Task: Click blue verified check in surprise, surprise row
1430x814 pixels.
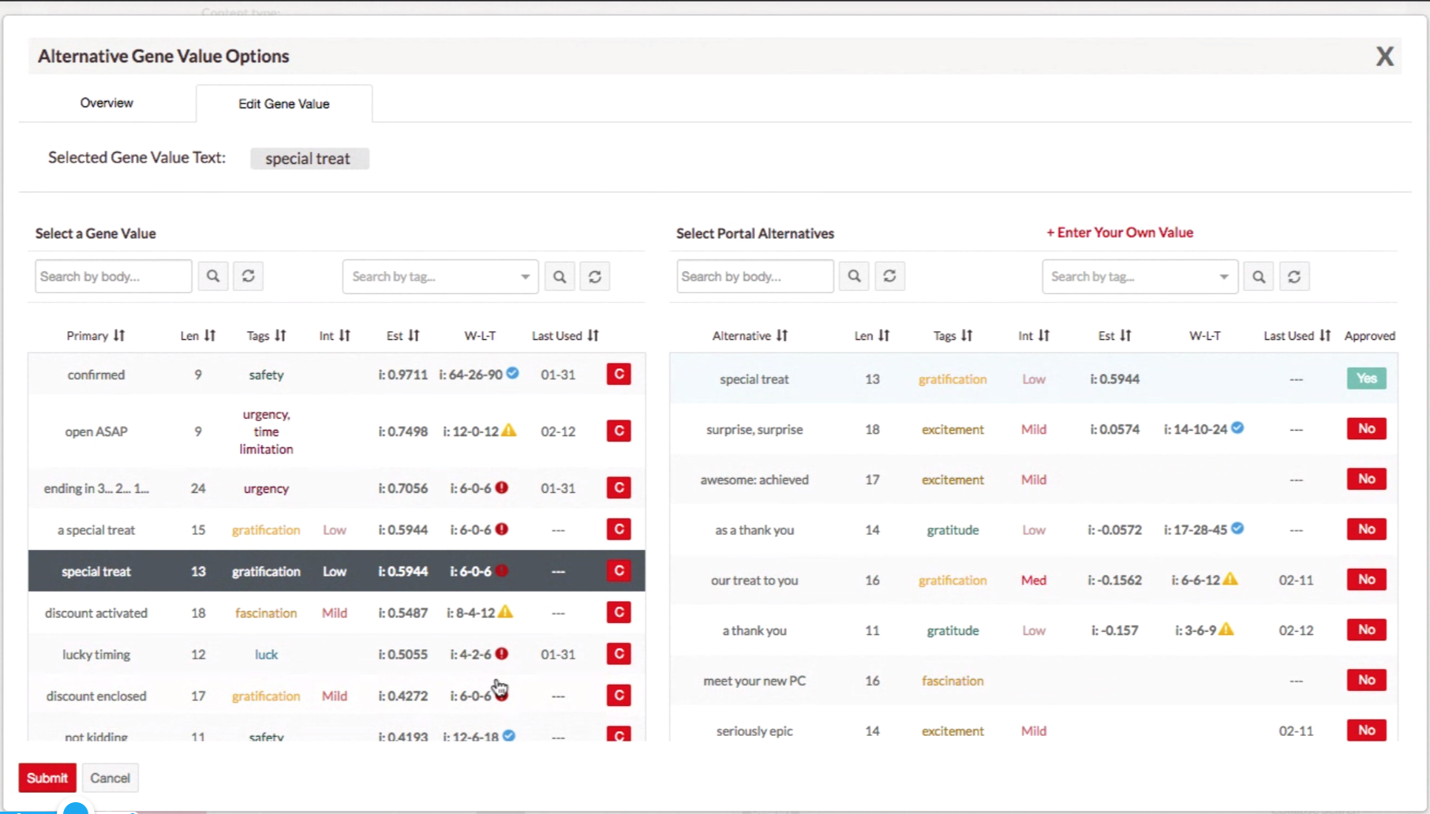Action: click(1237, 428)
